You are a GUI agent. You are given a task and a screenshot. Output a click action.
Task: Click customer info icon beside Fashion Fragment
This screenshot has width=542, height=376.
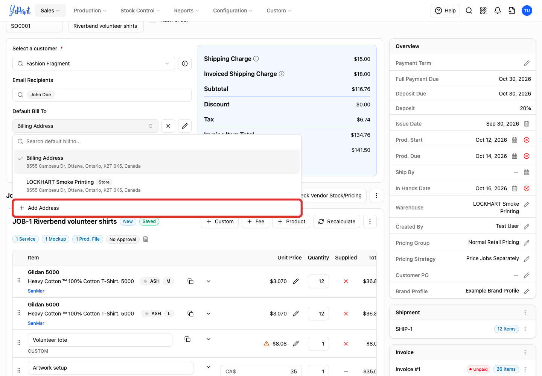tap(185, 64)
